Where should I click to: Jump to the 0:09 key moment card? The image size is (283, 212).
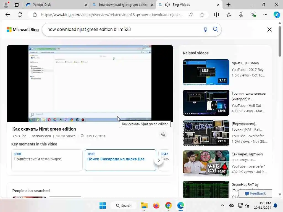coord(120,160)
